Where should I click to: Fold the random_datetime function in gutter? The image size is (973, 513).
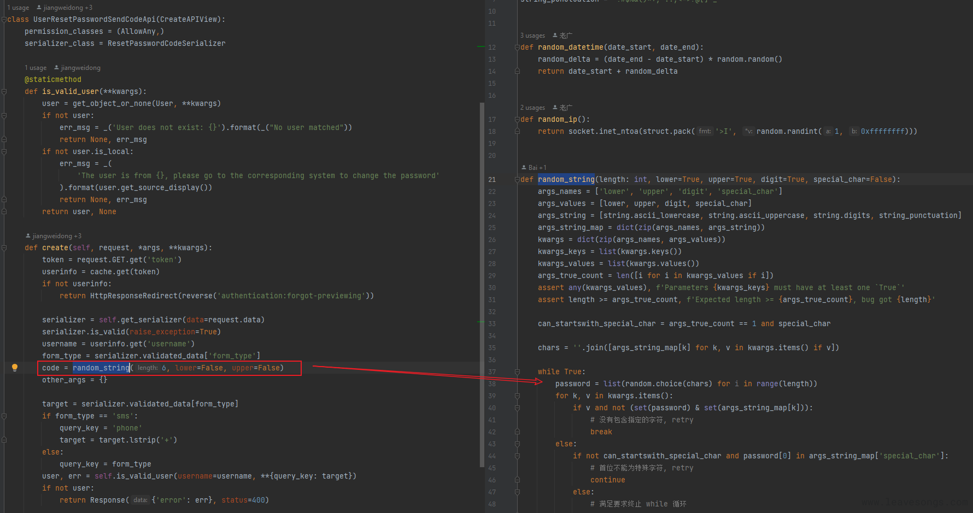[517, 48]
